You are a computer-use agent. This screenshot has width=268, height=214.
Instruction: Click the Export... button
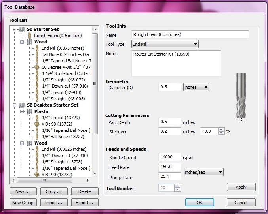coord(85,203)
